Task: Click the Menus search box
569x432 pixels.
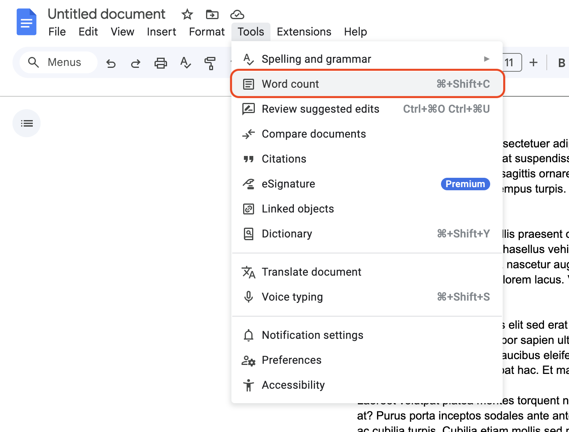Action: [59, 62]
